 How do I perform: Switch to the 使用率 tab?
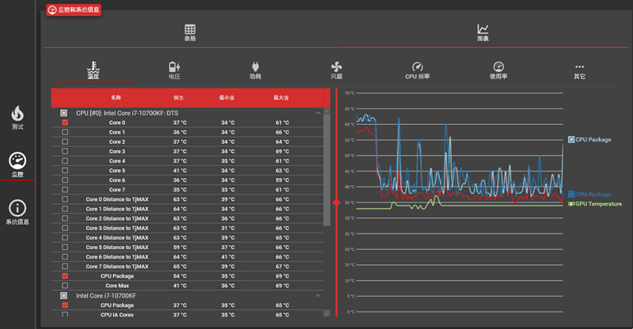point(498,67)
